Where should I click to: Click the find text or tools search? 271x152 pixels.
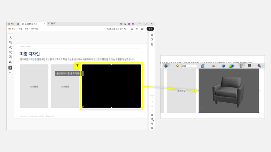[116, 29]
